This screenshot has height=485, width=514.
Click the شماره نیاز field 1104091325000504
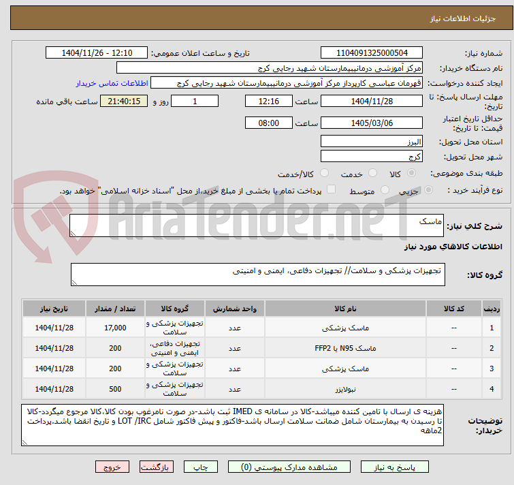coord(372,53)
